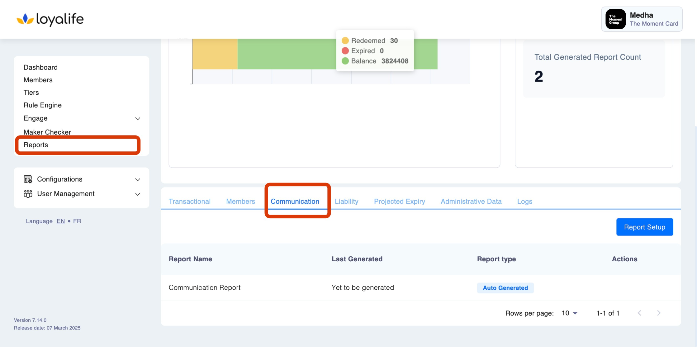
Task: Expand User Management chevron
Action: click(x=137, y=194)
